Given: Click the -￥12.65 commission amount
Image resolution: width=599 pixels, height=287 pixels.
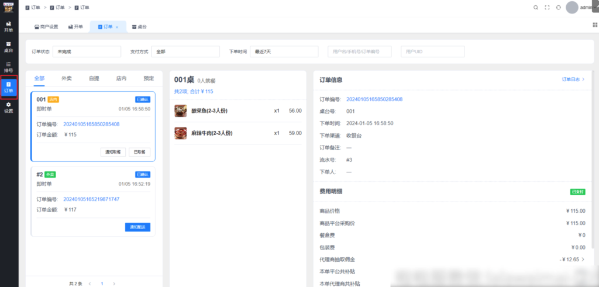Looking at the screenshot, I should [x=569, y=260].
